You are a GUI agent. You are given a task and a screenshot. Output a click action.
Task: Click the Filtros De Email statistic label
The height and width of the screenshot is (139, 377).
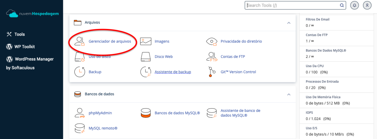pyautogui.click(x=317, y=19)
